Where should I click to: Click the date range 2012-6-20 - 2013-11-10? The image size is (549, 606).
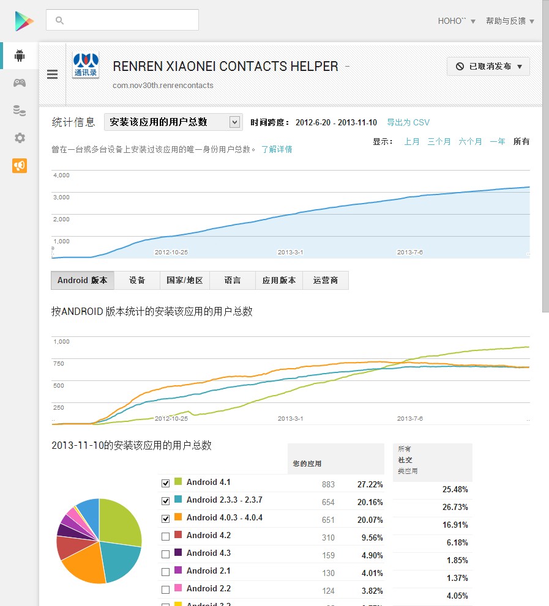pyautogui.click(x=336, y=122)
